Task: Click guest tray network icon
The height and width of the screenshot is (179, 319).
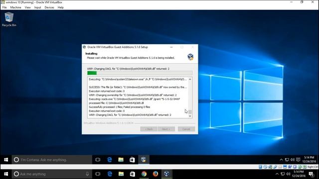Action: [287, 160]
